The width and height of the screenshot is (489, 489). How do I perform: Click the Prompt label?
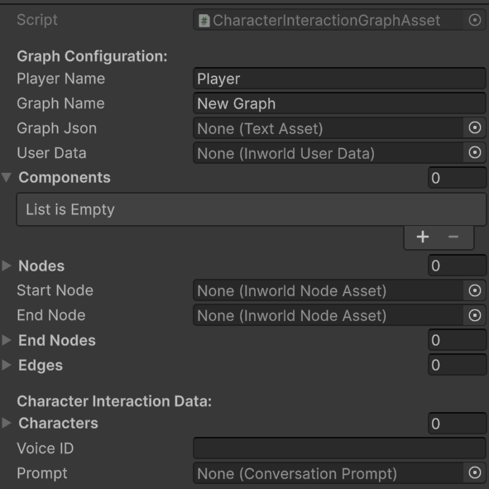[x=42, y=473]
